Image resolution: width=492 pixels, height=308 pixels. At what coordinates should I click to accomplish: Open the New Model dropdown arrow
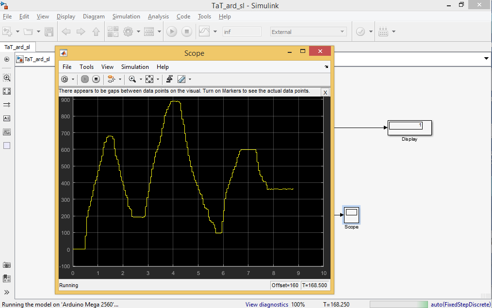(x=17, y=32)
